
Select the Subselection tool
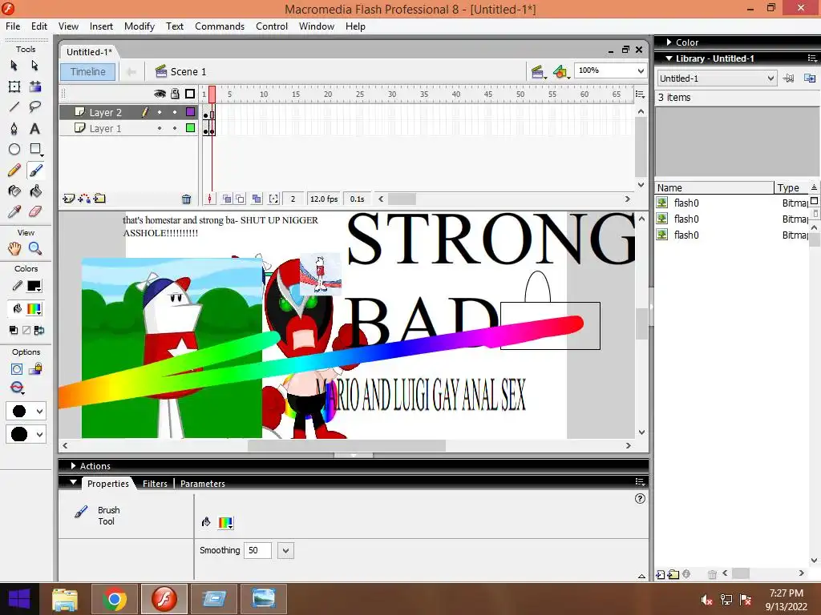tap(34, 66)
